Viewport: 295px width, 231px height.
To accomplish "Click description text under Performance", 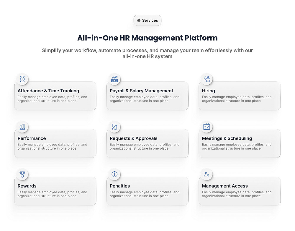I will click(53, 146).
